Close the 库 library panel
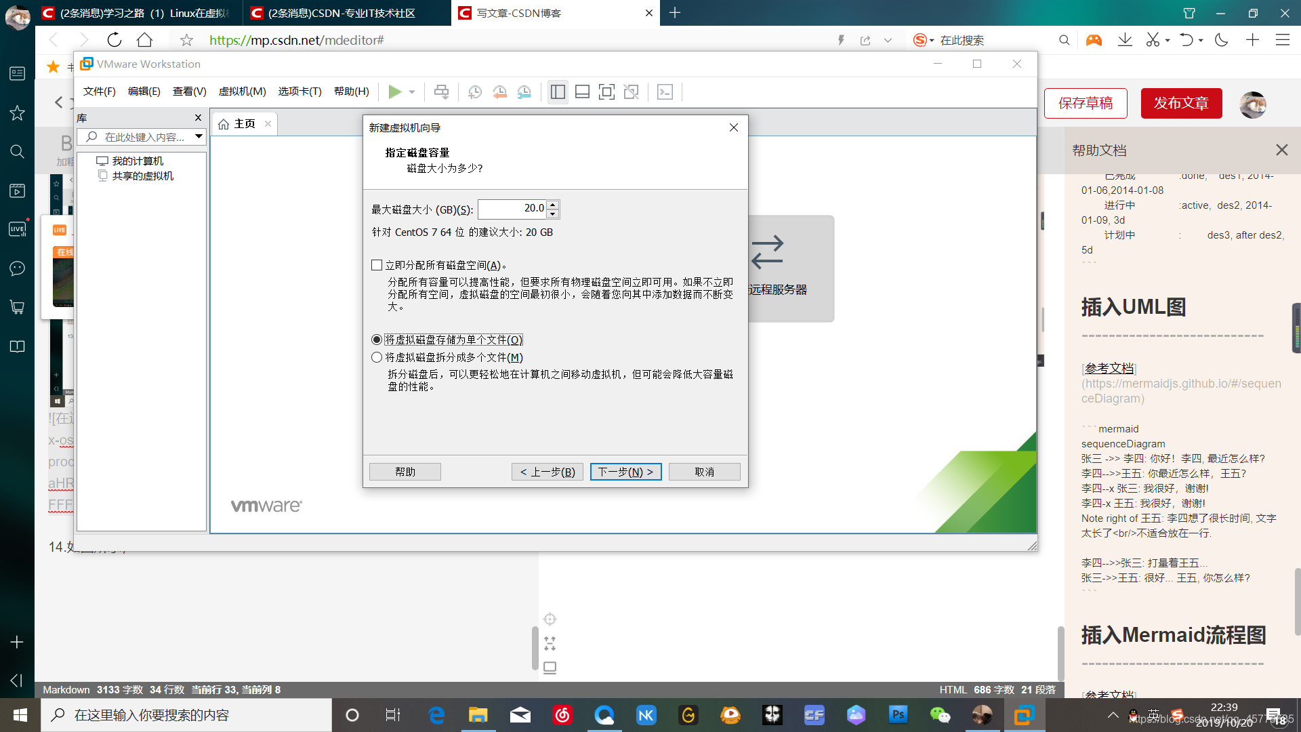 tap(198, 118)
